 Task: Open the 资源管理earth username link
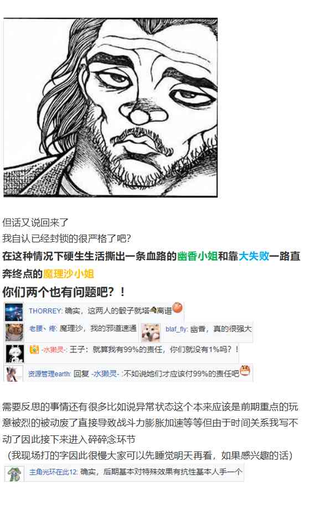(x=49, y=373)
